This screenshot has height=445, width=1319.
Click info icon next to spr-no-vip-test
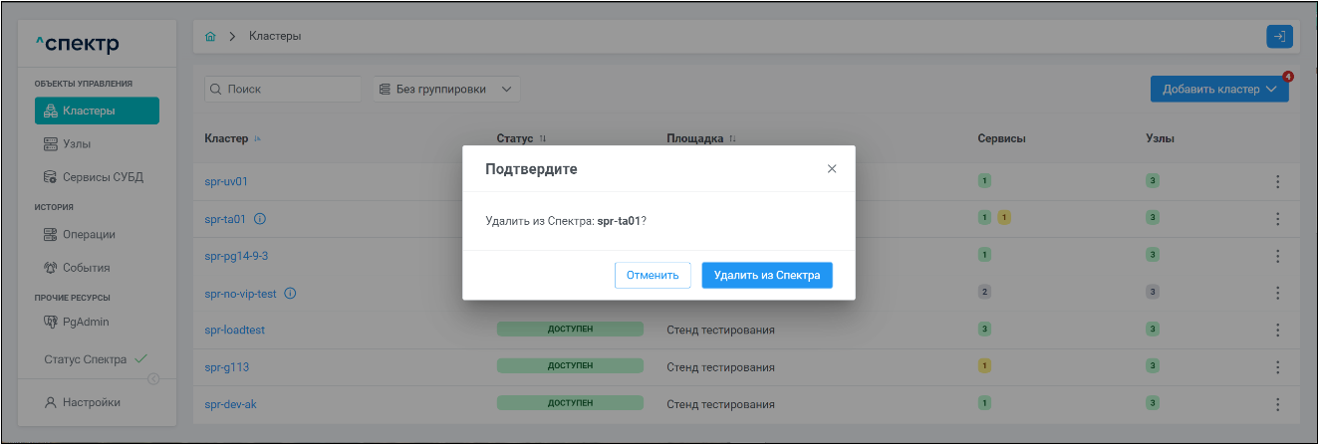pos(291,294)
